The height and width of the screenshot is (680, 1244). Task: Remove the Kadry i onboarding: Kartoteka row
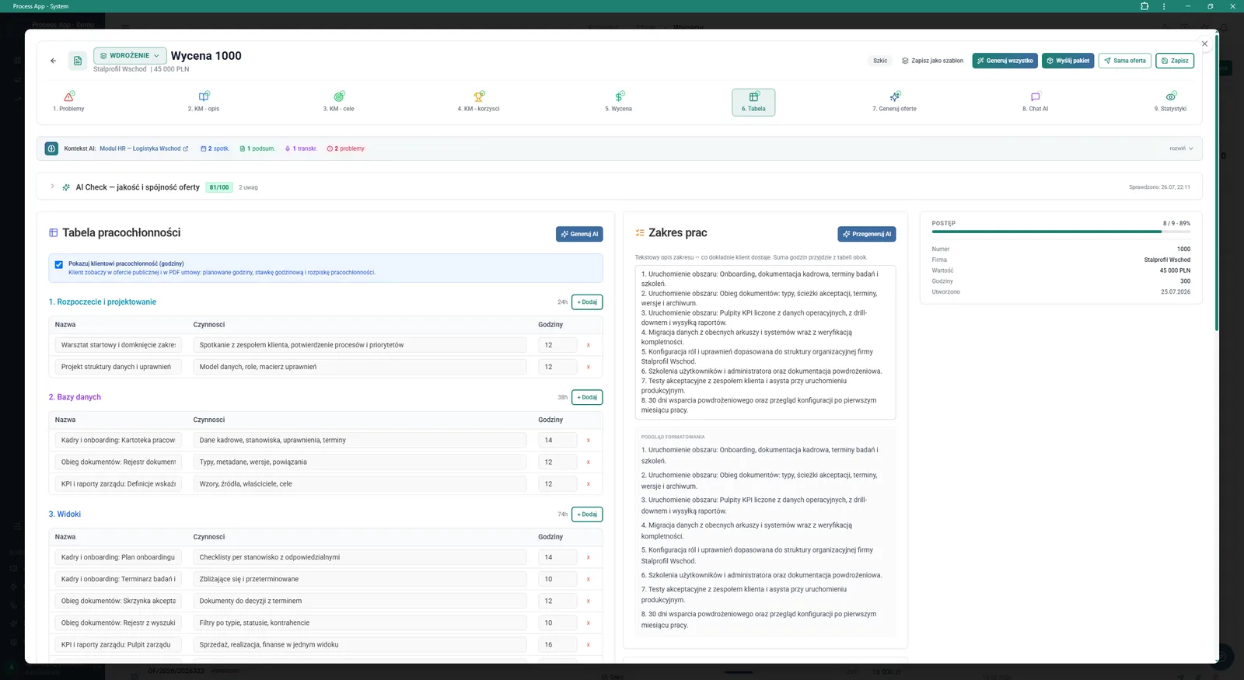click(x=588, y=440)
